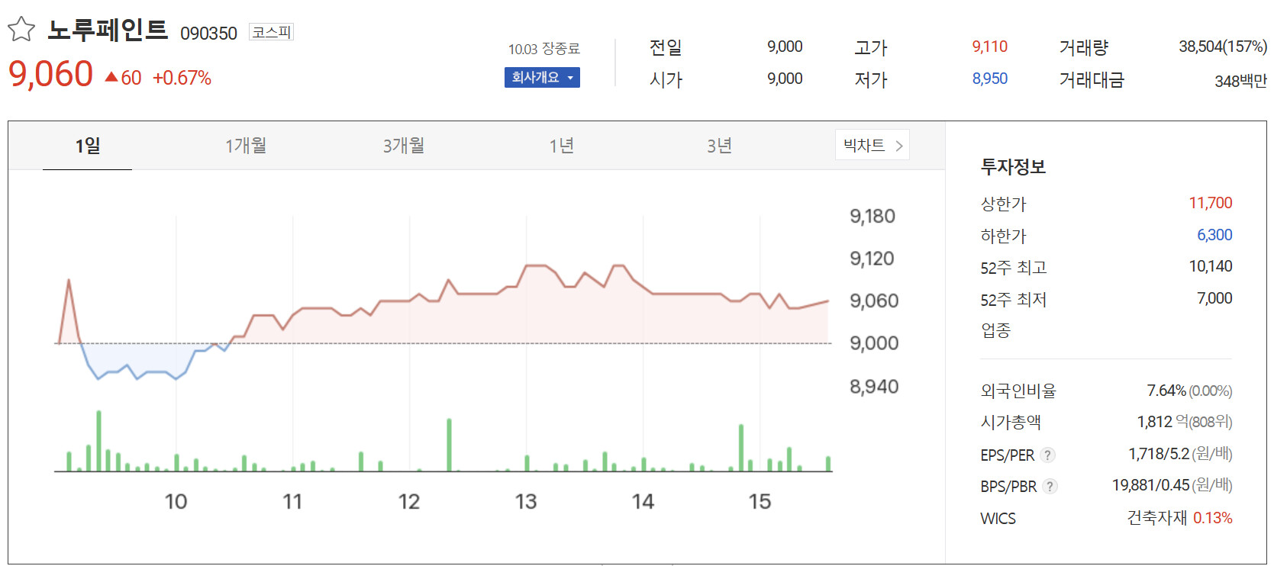This screenshot has width=1274, height=566.
Task: Select the BPS/PBR value 19,881/0.45
Action: click(1151, 485)
